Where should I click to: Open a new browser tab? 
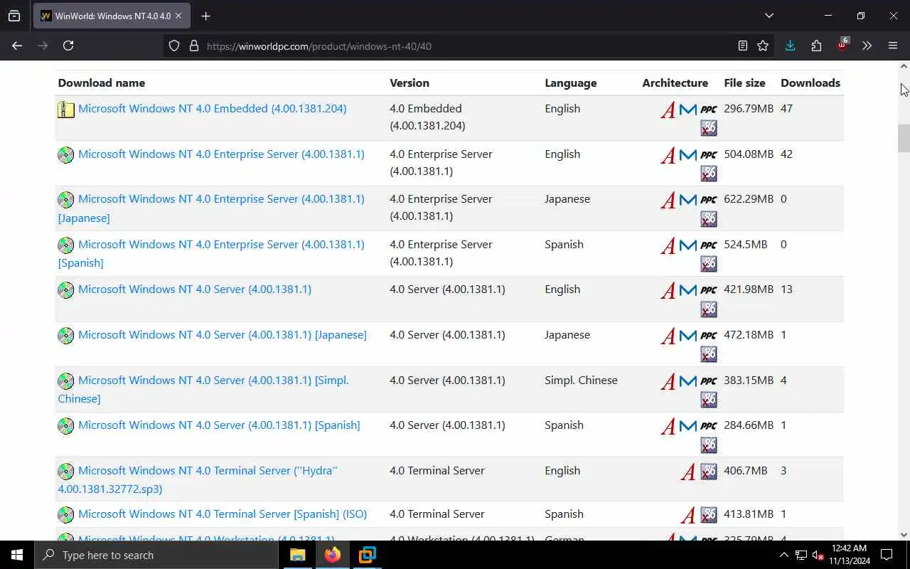[x=206, y=16]
